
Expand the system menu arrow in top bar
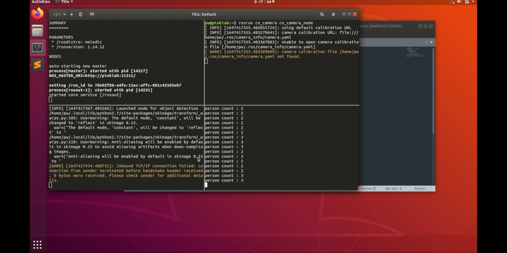[x=473, y=2]
